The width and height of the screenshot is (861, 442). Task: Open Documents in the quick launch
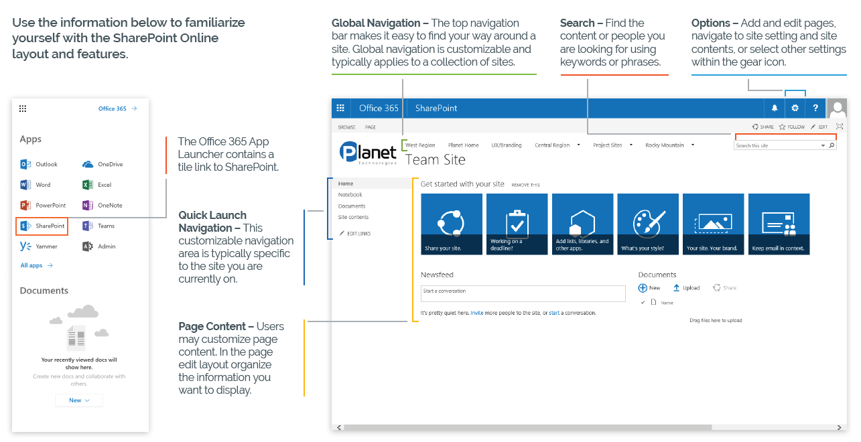click(352, 206)
